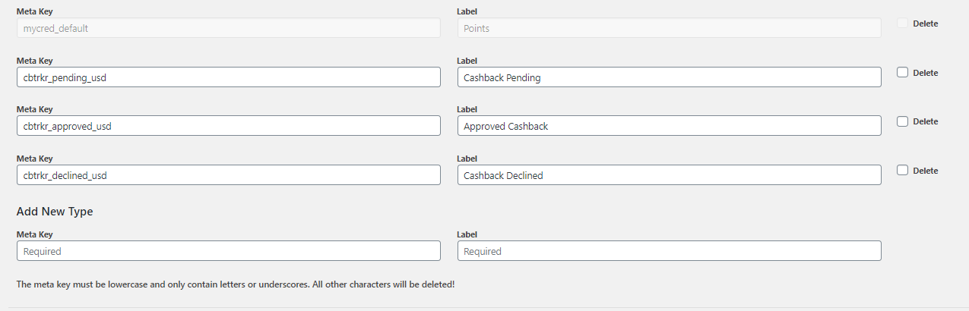Tick Delete checkbox for Approved Cashback
The width and height of the screenshot is (969, 311).
coord(902,121)
